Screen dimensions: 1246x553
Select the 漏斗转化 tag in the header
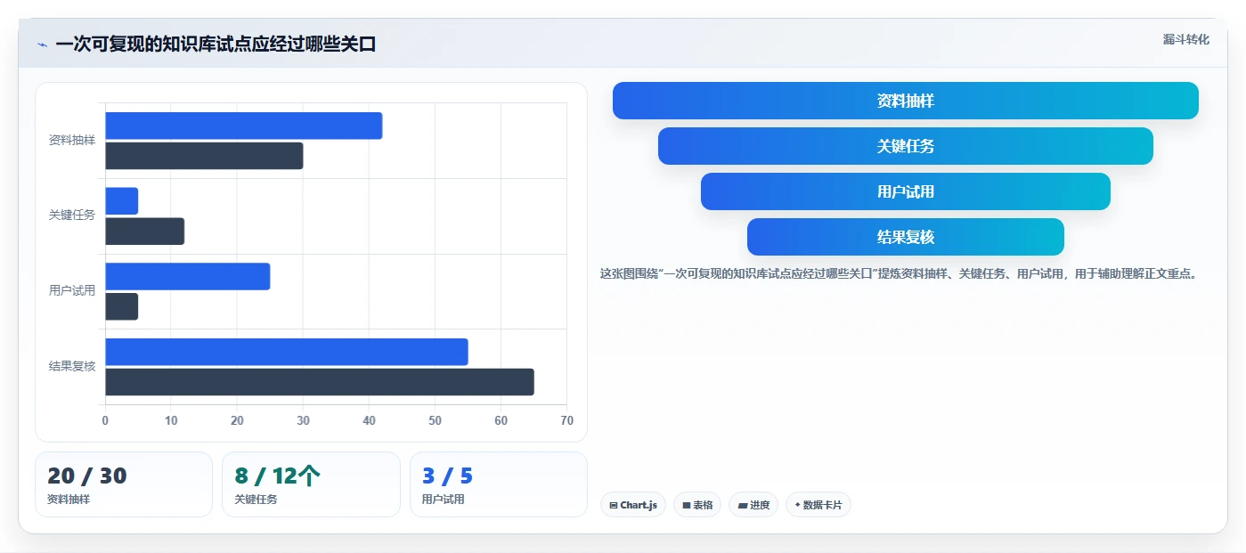coord(1185,39)
